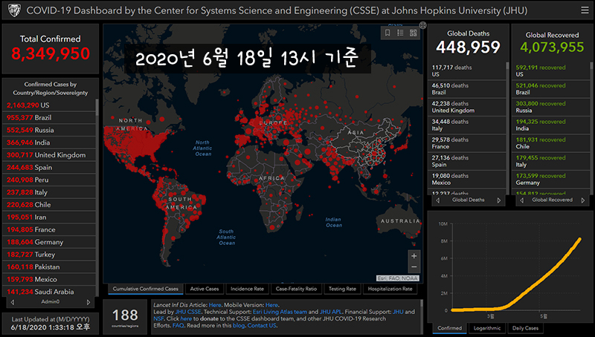595x337 pixels.
Task: Select Brazil in the confirmed cases list
Action: point(49,118)
